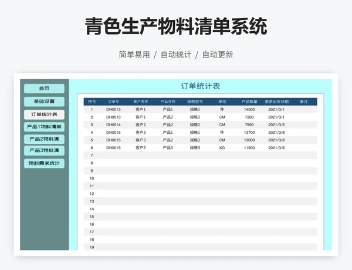Select order number cell in row 6
This screenshot has height=270, width=352.
coord(114,148)
